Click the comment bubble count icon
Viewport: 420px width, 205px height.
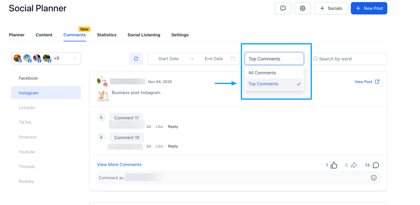point(376,165)
